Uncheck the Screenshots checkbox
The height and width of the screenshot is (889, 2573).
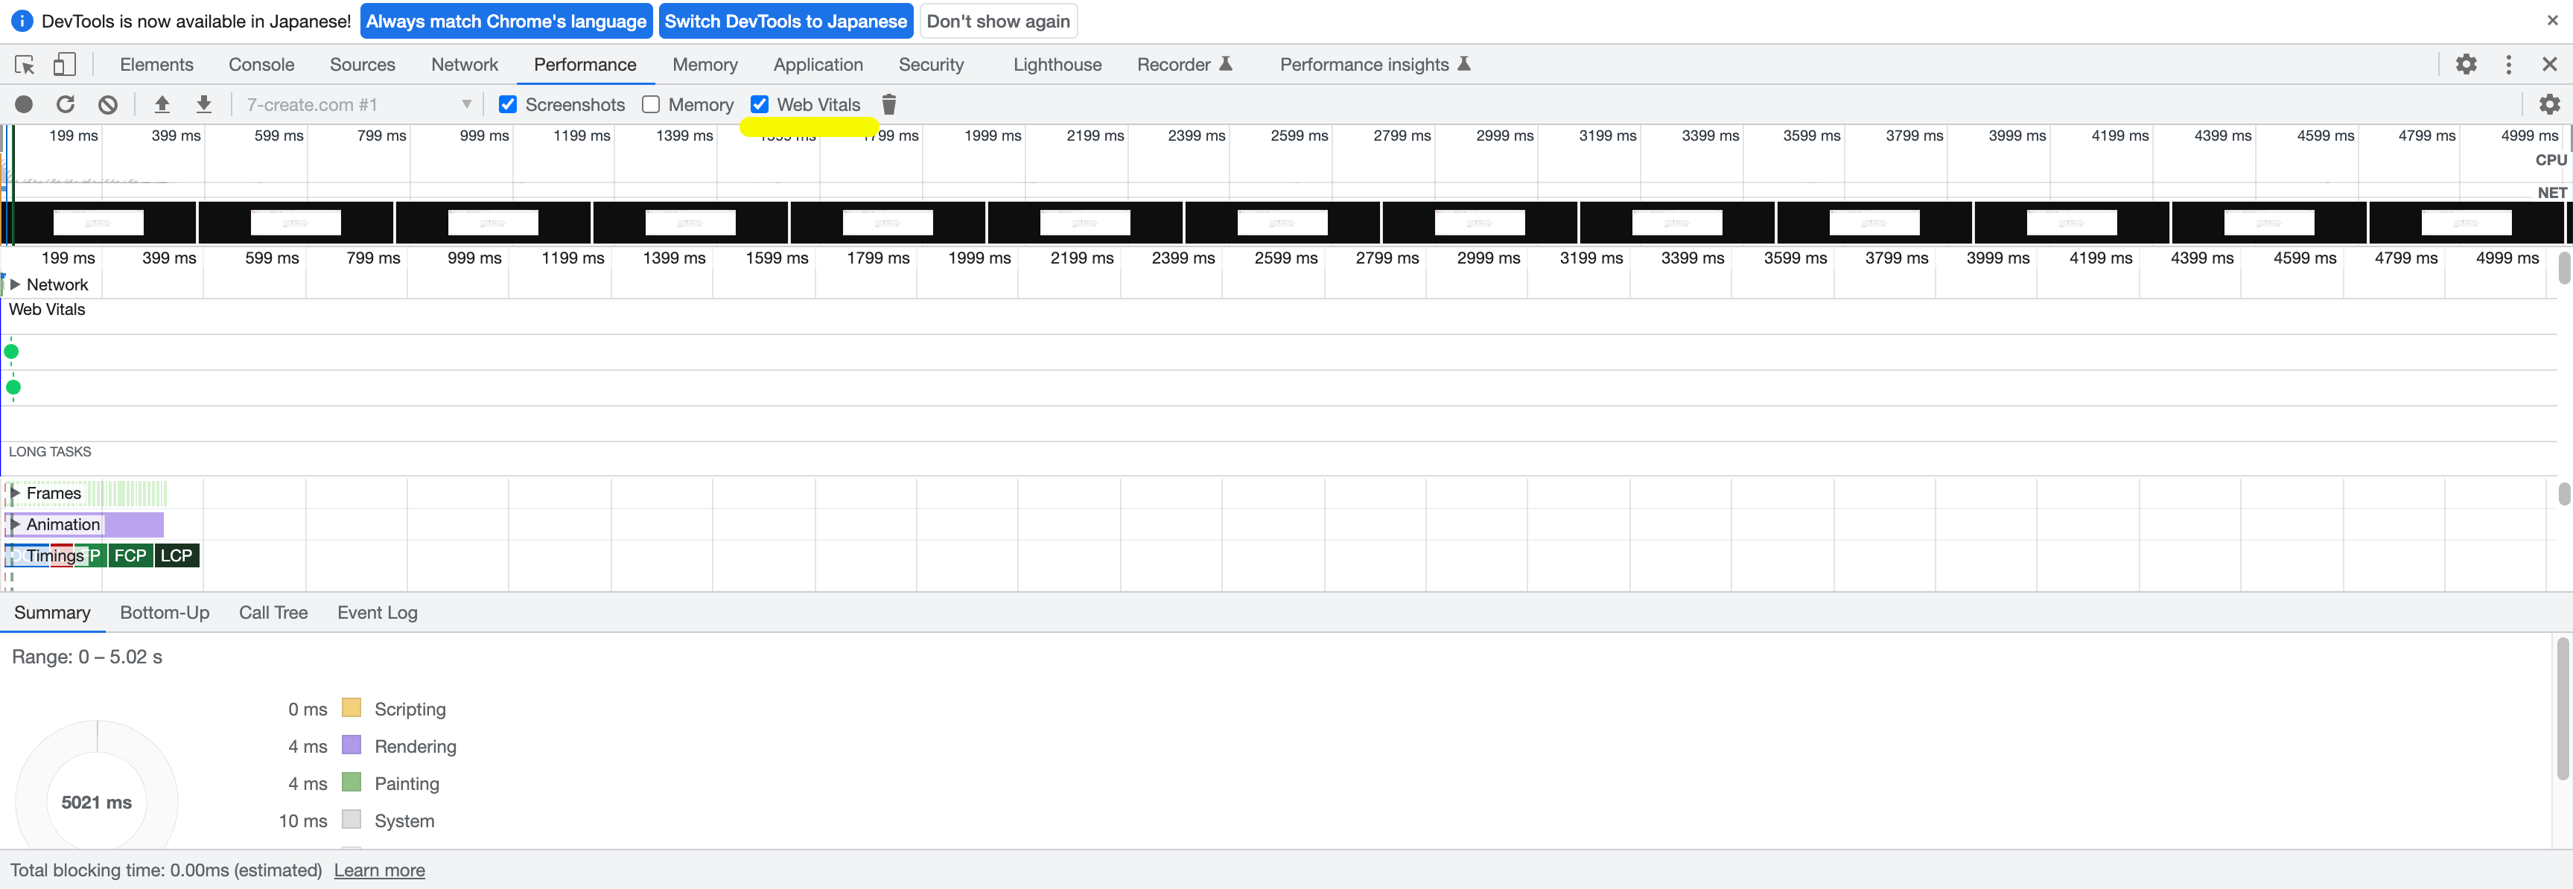509,104
